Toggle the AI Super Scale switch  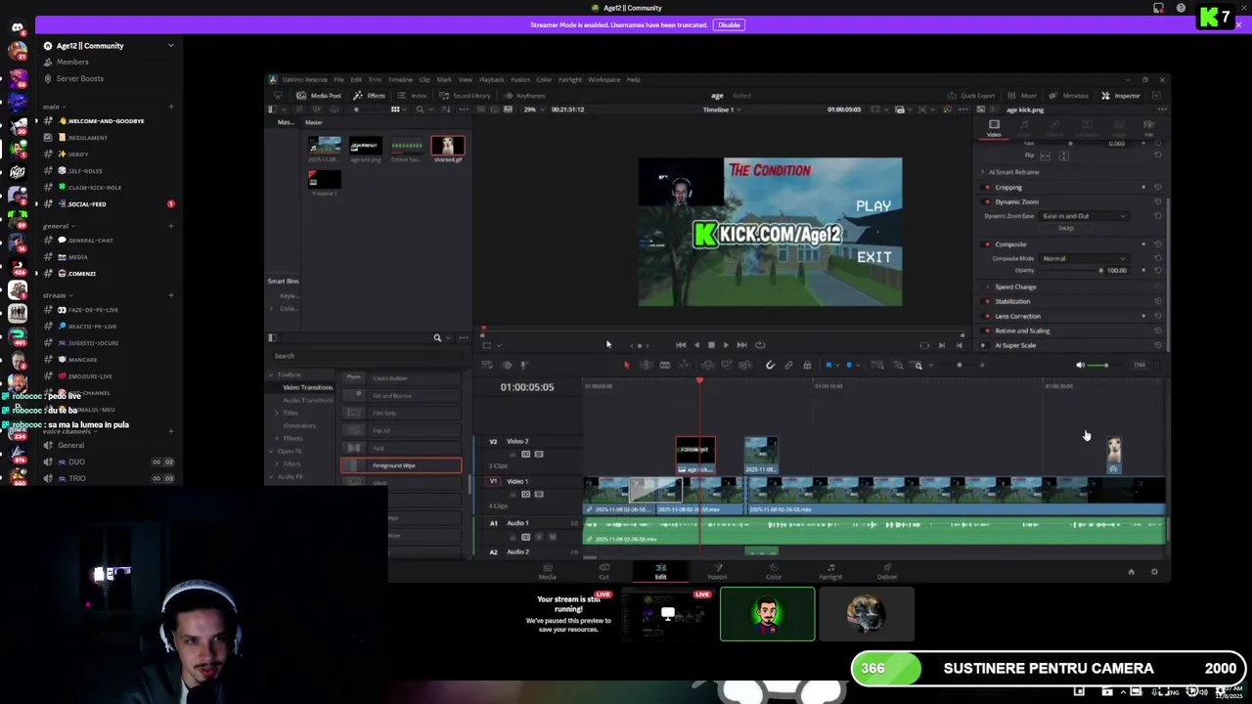point(987,345)
